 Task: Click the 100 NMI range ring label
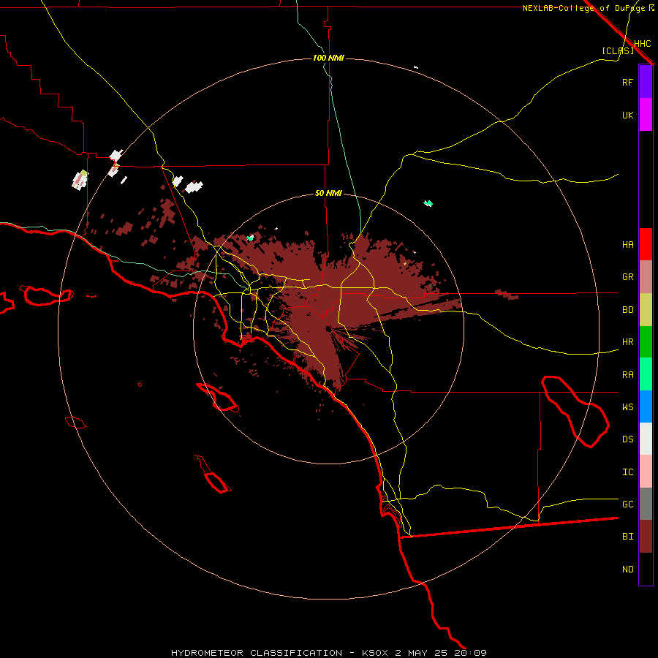328,58
